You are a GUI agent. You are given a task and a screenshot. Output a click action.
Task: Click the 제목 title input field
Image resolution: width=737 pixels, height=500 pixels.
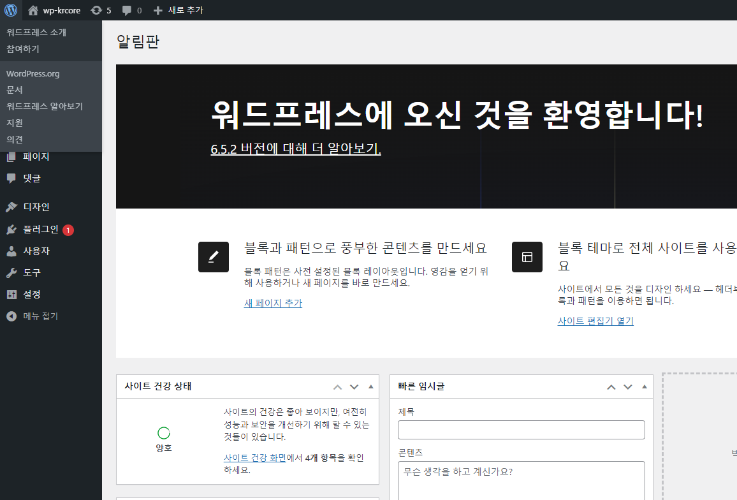point(522,430)
